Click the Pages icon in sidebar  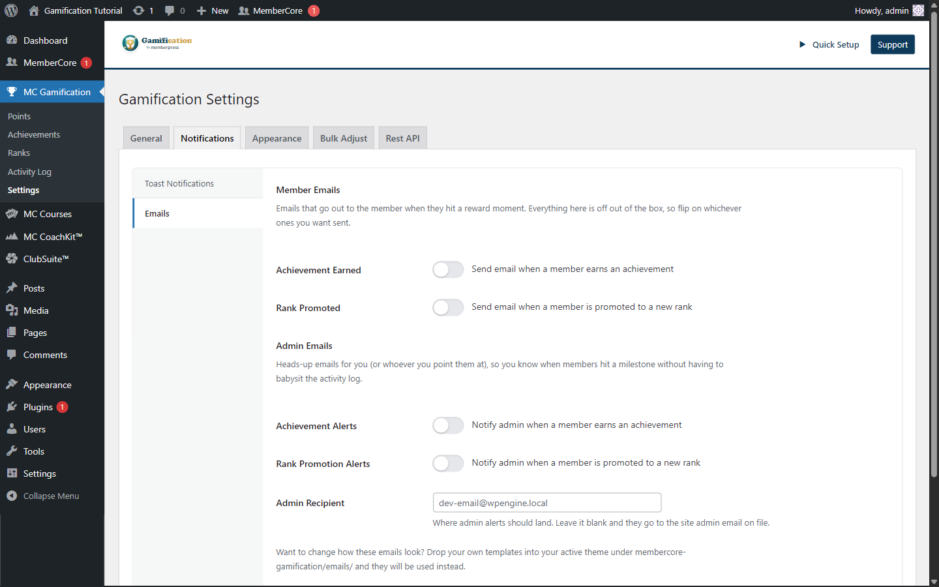pos(12,332)
